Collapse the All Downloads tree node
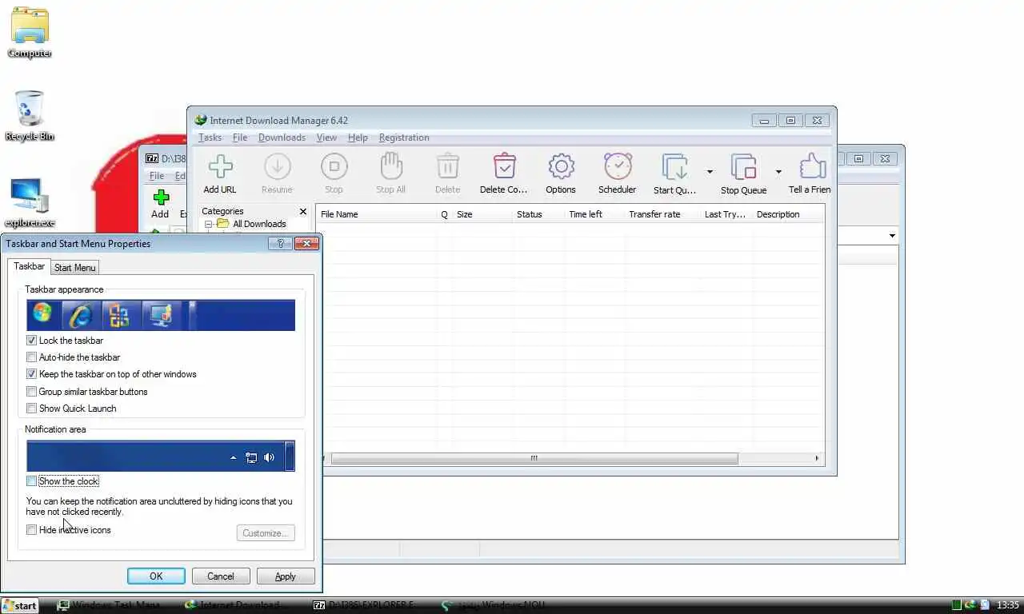This screenshot has height=614, width=1024. point(209,225)
